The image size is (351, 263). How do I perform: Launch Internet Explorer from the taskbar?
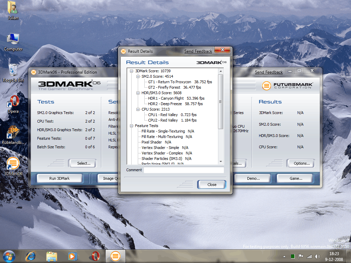coord(31,256)
